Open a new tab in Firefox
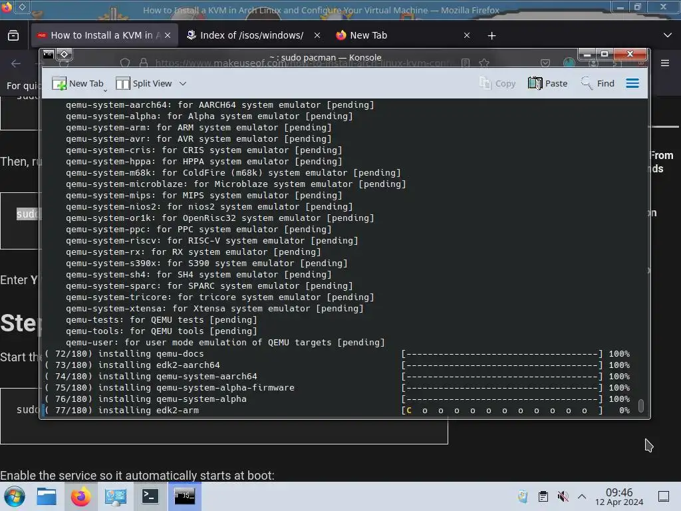The height and width of the screenshot is (511, 681). [x=491, y=36]
